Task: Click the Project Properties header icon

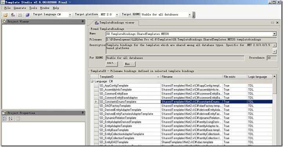Action: click(4, 113)
